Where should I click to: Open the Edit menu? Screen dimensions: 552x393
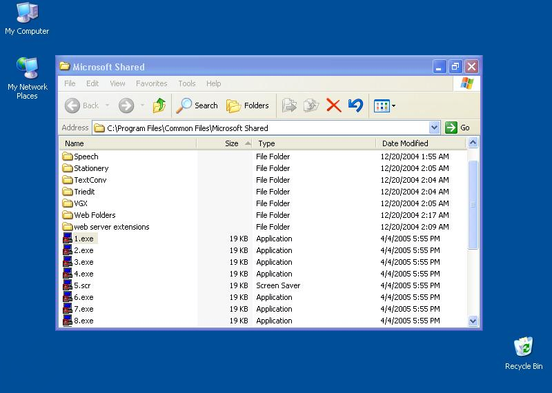point(92,83)
